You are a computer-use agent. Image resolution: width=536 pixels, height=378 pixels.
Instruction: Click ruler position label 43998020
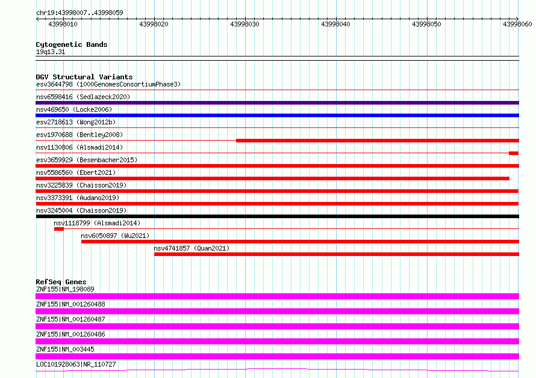tap(154, 24)
